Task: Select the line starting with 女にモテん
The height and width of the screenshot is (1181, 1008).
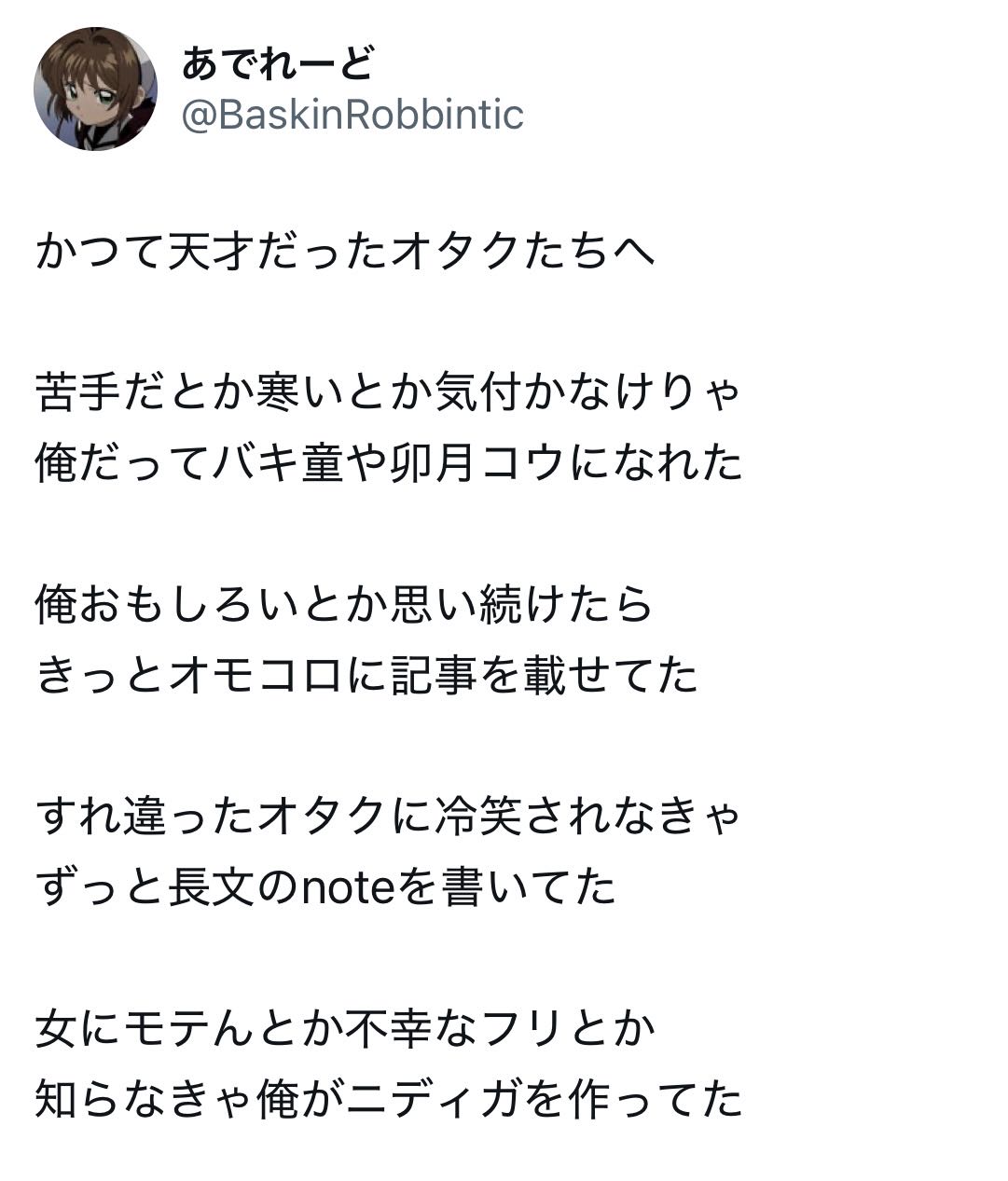Action: 345,1028
